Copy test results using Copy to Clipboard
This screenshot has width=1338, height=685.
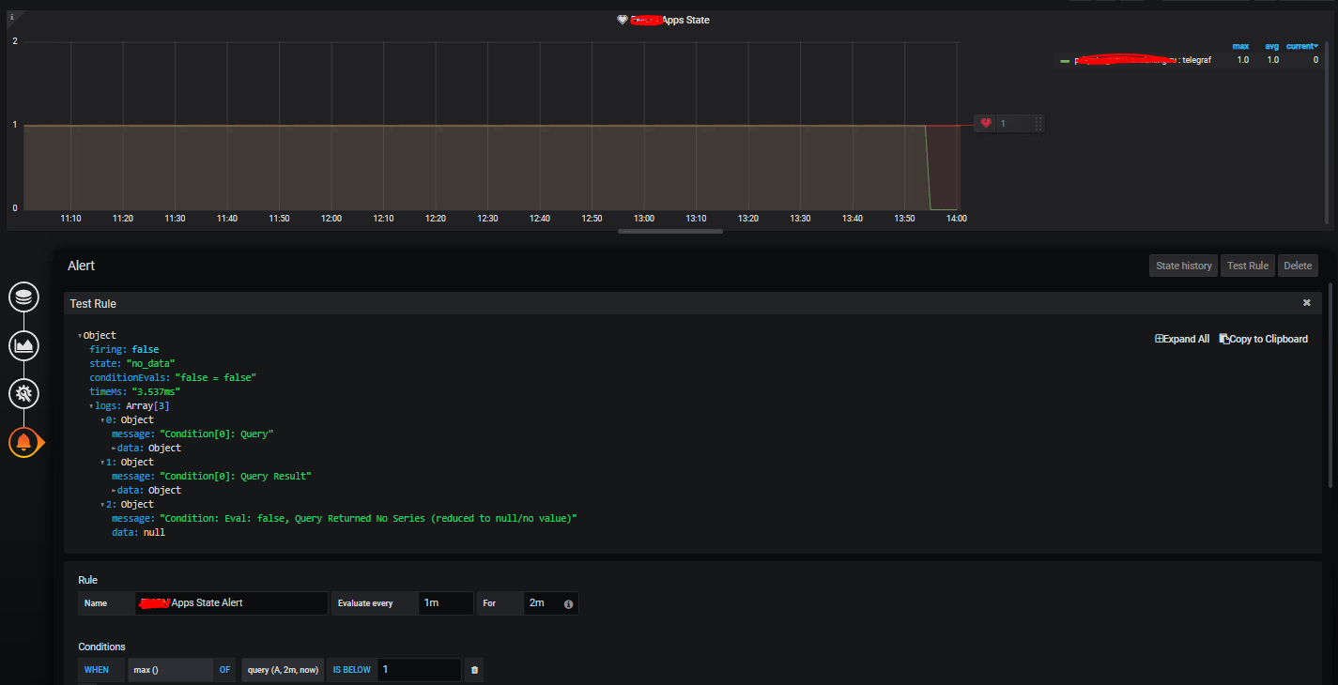(1263, 339)
